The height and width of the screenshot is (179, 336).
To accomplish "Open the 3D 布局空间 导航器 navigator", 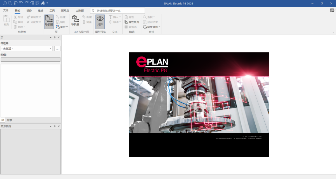I will point(75,21).
